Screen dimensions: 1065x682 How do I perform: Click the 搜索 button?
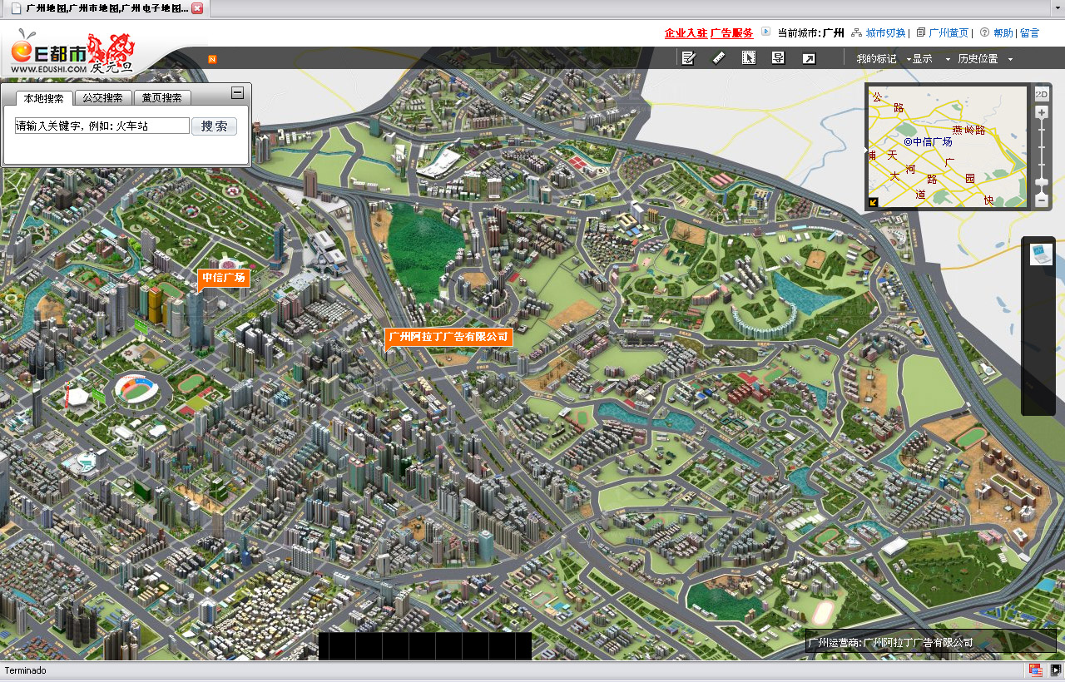pos(215,126)
